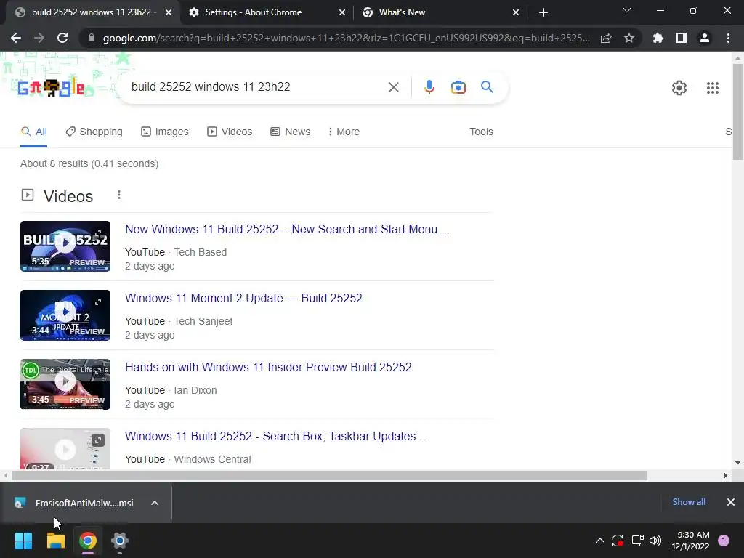This screenshot has width=744, height=558.
Task: Bookmark this page with star icon
Action: click(x=629, y=38)
